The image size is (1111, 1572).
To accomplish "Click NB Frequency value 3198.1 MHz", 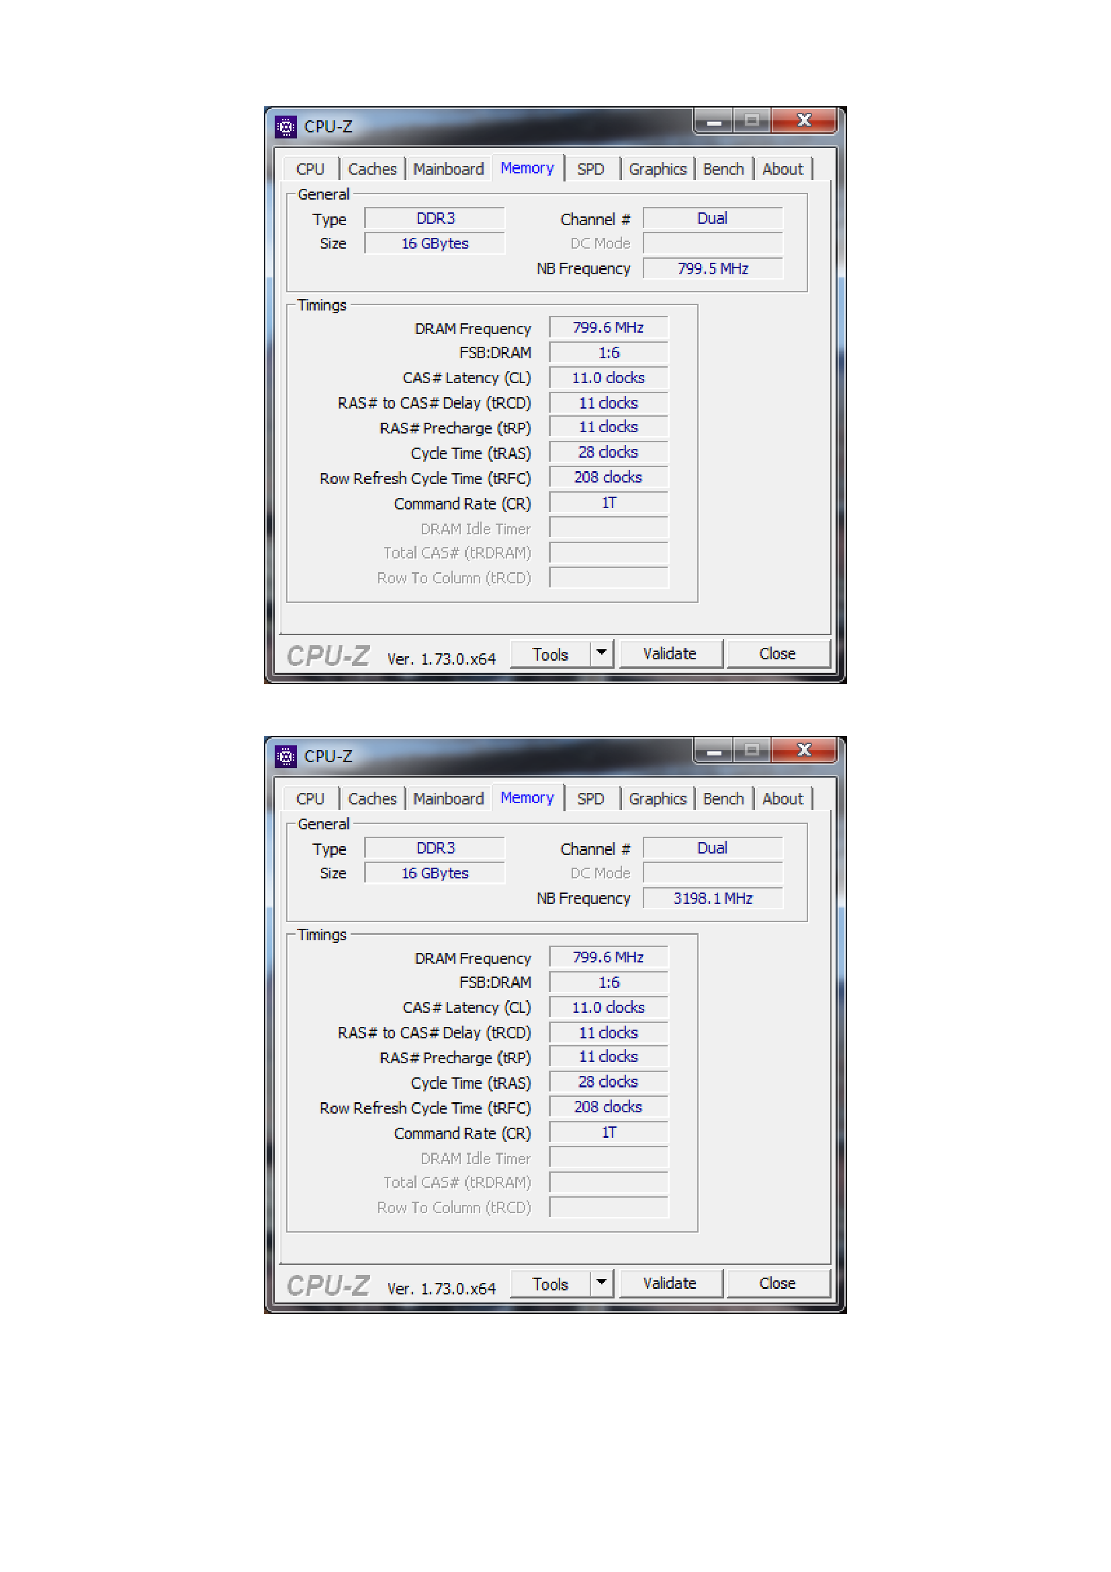I will [x=713, y=899].
